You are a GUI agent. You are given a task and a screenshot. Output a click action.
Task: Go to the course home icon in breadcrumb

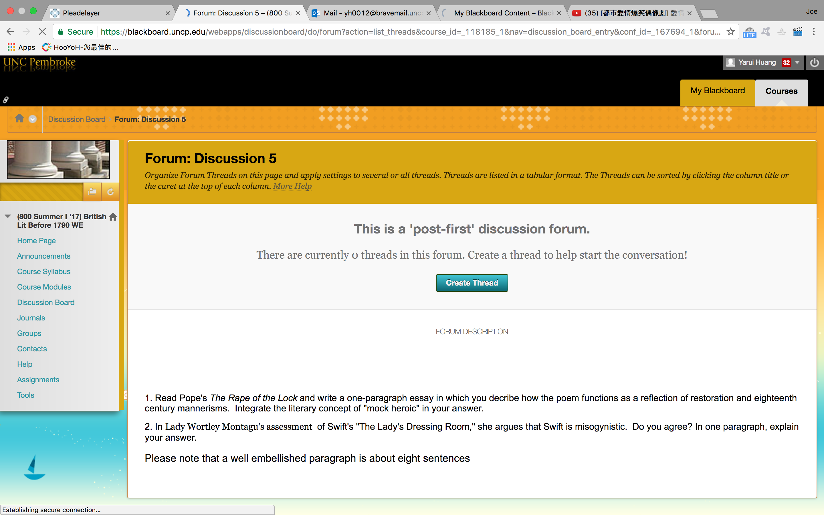[19, 118]
